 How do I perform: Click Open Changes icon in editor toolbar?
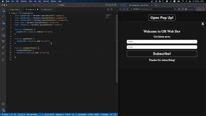coord(108,9)
